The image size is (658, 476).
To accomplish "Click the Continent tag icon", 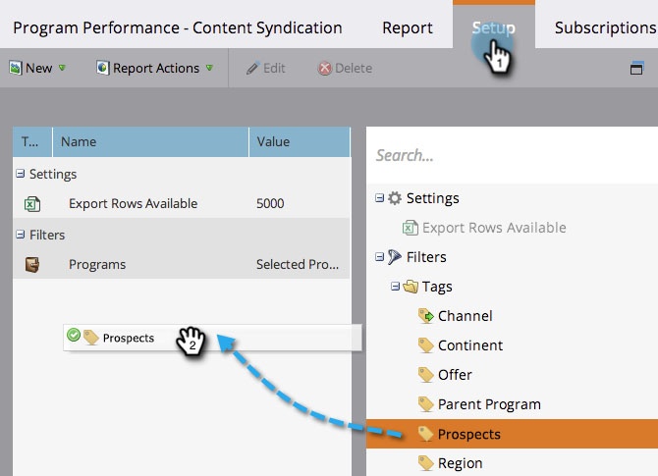I will pos(425,345).
